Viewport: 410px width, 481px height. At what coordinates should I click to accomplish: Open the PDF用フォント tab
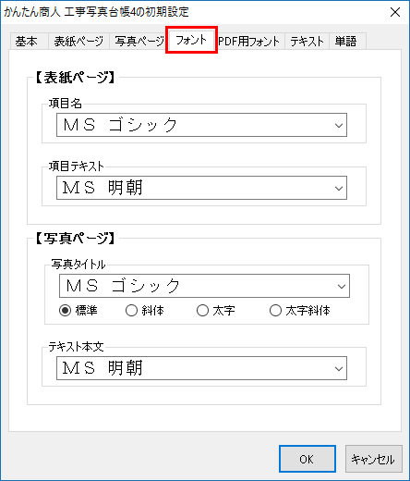click(x=249, y=42)
